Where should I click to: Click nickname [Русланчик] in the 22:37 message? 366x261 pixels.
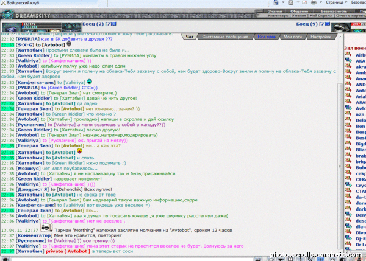pos(31,241)
